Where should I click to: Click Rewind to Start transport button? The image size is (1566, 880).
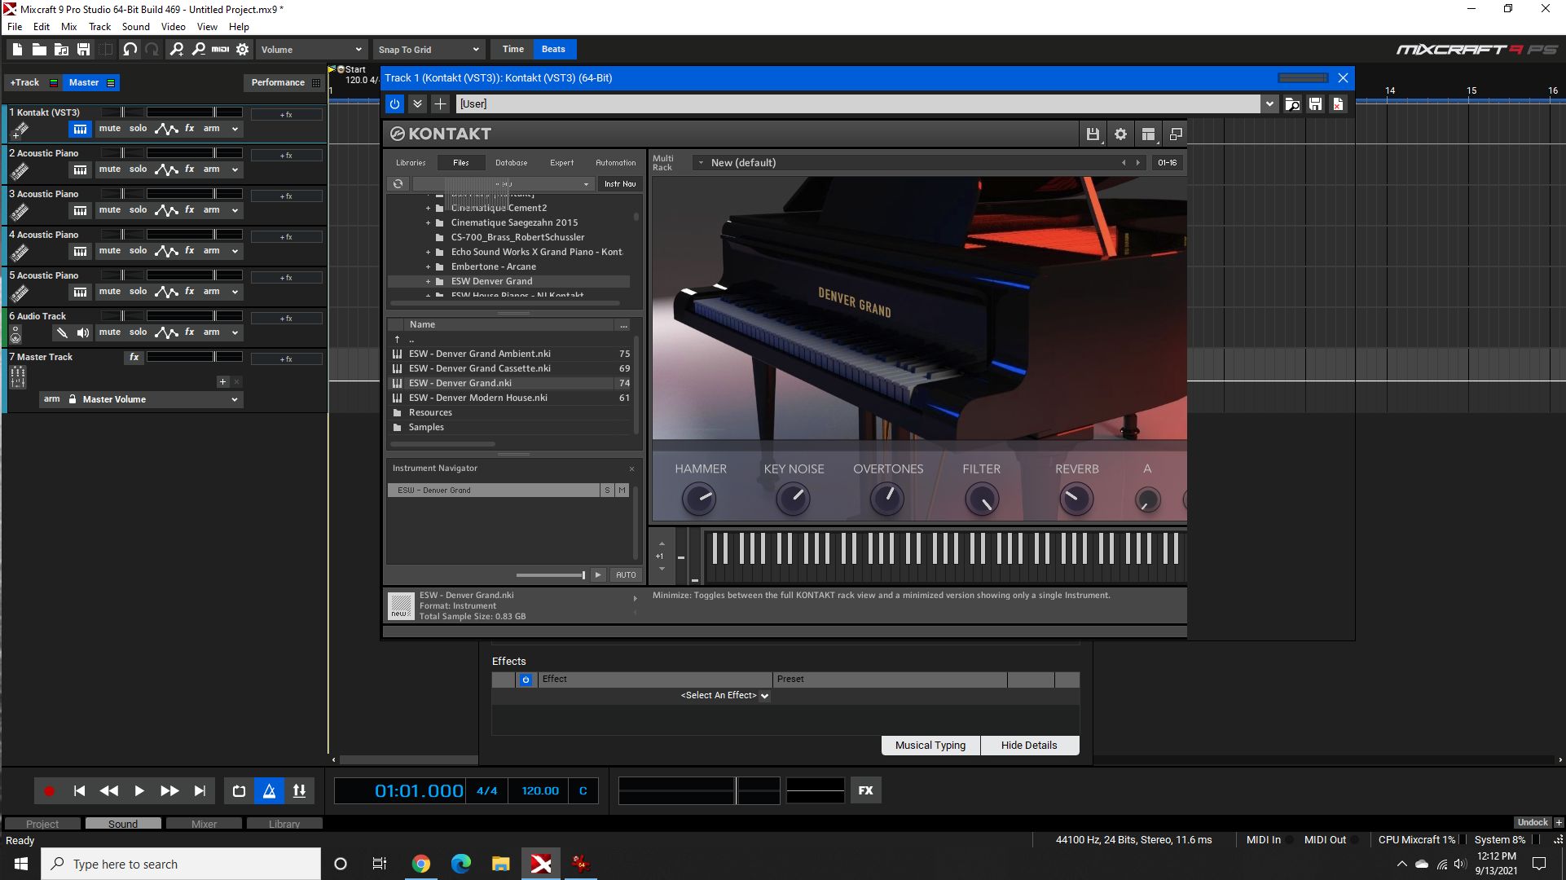(79, 790)
